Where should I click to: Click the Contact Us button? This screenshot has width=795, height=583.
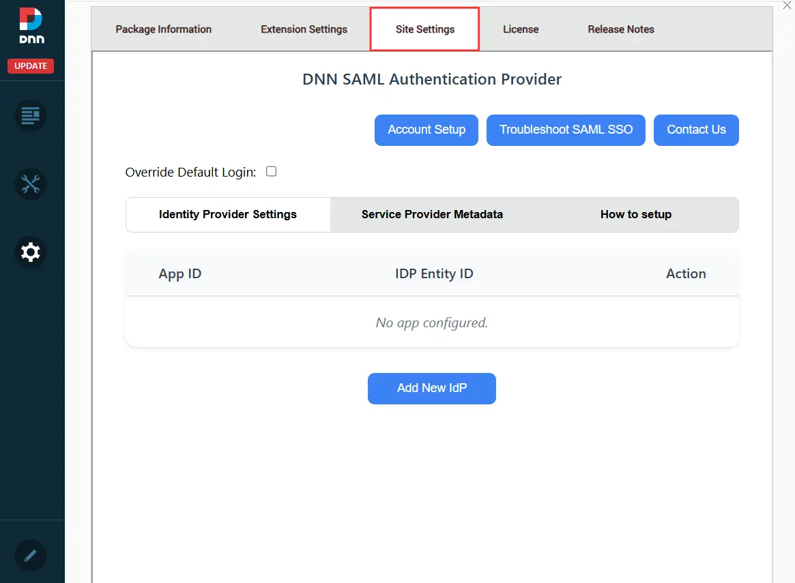(x=696, y=130)
